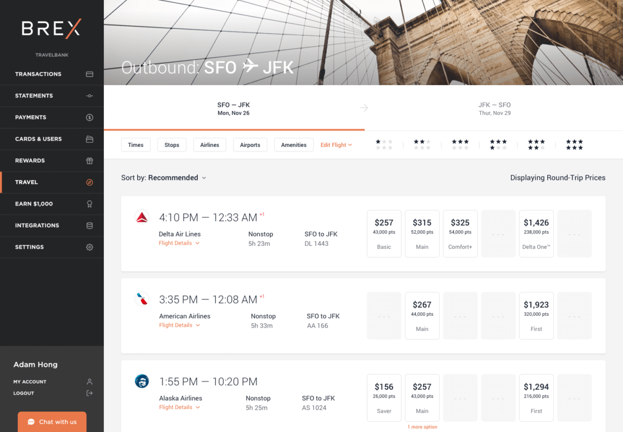This screenshot has height=432, width=623.
Task: Open Integrations in the sidebar
Action: (x=52, y=226)
